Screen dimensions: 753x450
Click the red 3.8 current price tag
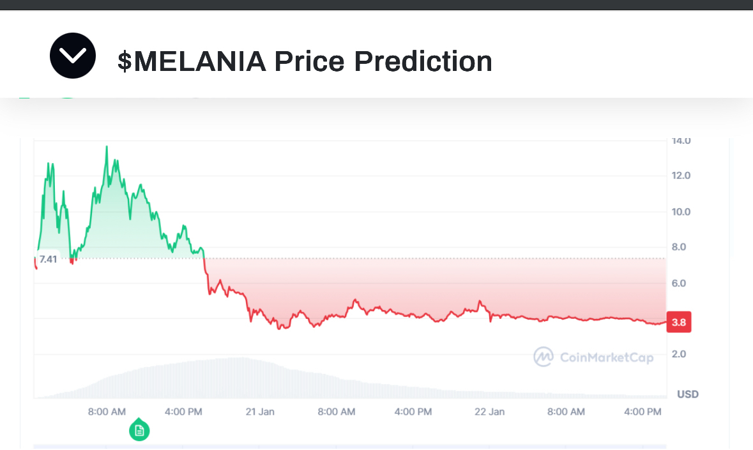pos(678,323)
